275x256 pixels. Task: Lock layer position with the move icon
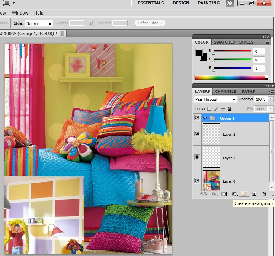223,109
